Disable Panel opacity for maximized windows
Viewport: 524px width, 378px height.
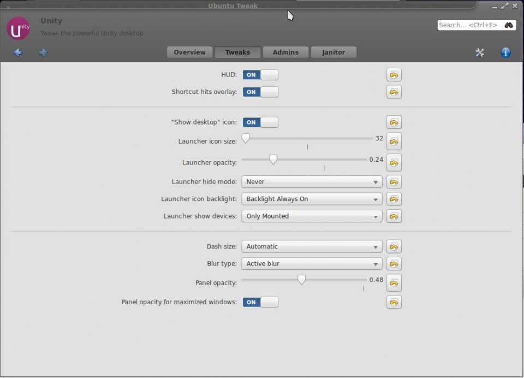pyautogui.click(x=260, y=302)
